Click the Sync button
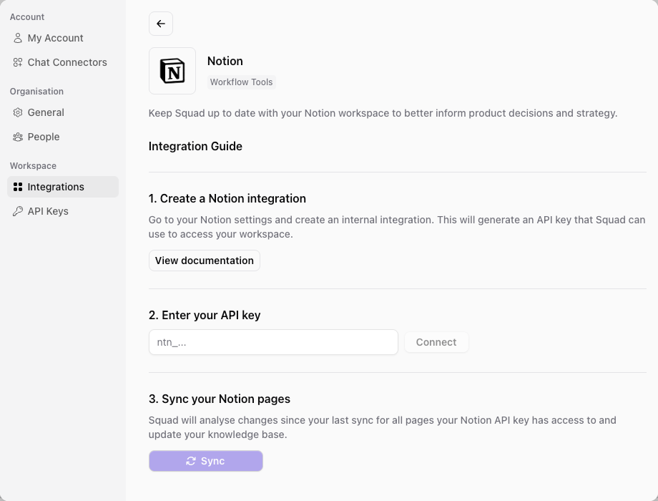The image size is (658, 501). (x=205, y=461)
